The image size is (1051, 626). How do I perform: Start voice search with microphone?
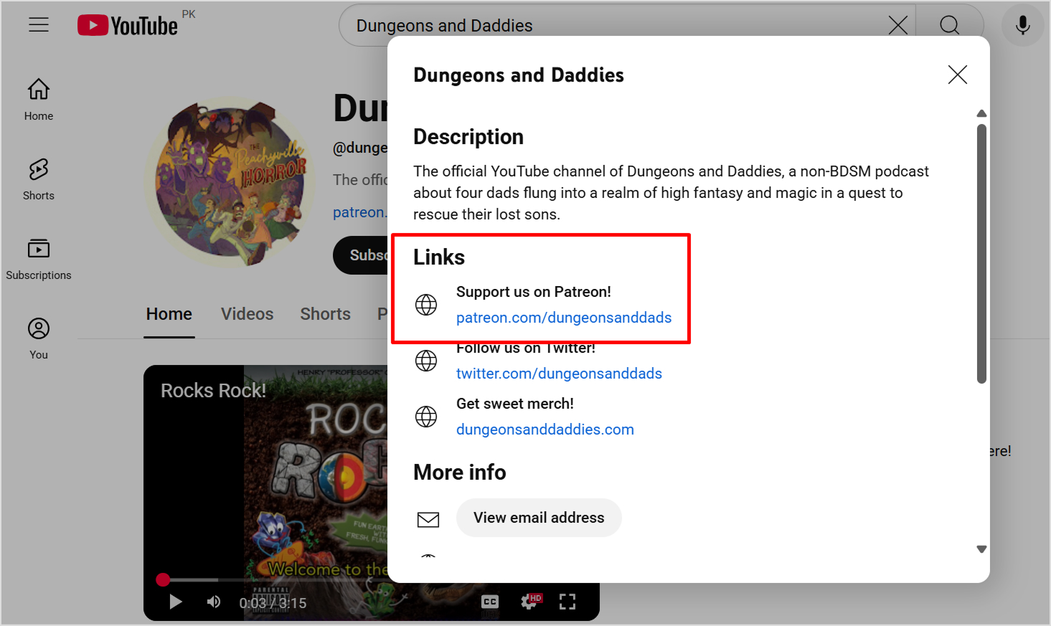tap(1022, 26)
